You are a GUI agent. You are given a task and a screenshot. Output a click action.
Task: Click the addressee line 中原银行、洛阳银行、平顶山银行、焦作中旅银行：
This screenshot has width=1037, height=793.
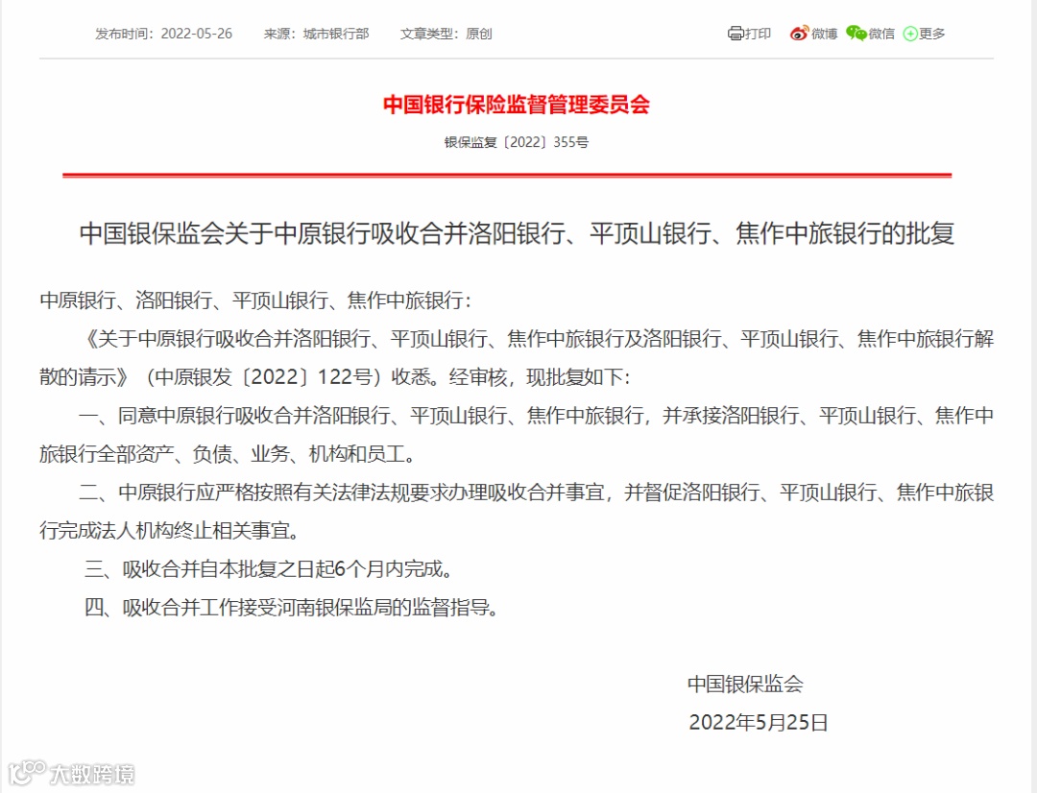tap(255, 300)
